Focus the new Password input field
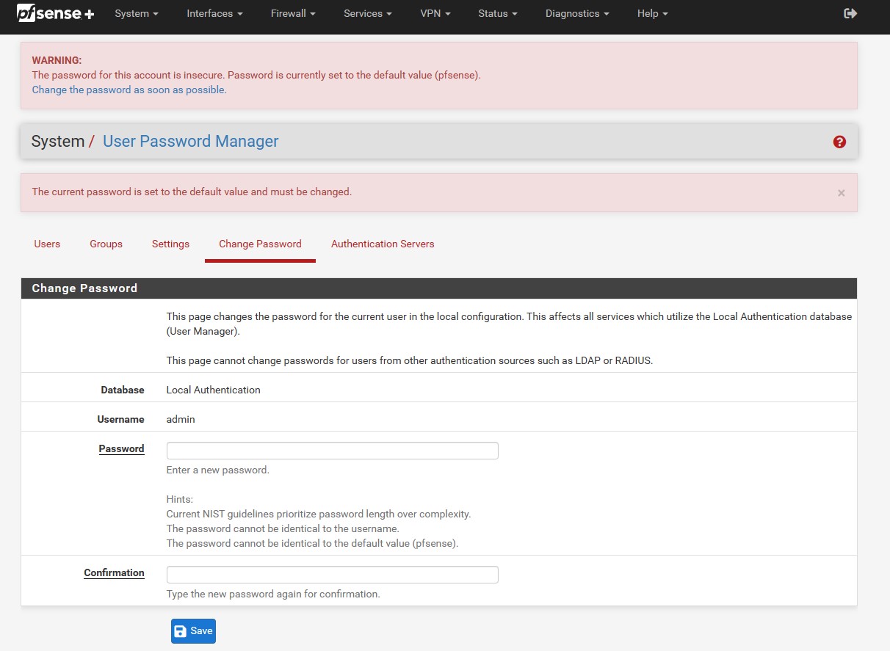The height and width of the screenshot is (651, 890). 332,451
